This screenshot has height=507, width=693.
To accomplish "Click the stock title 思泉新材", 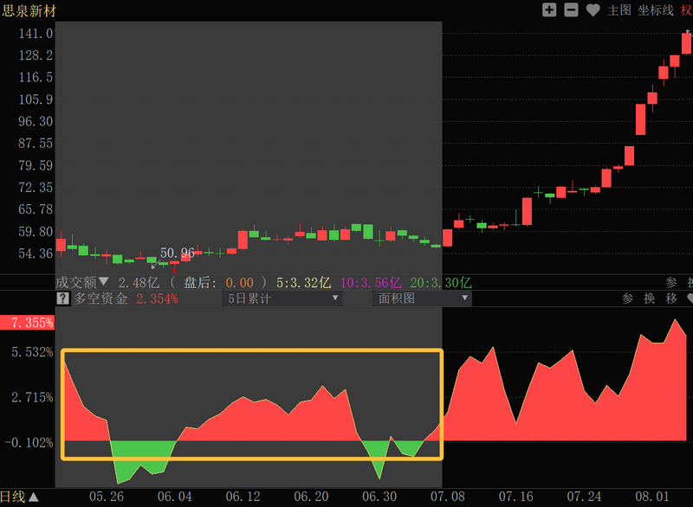I will [x=29, y=10].
